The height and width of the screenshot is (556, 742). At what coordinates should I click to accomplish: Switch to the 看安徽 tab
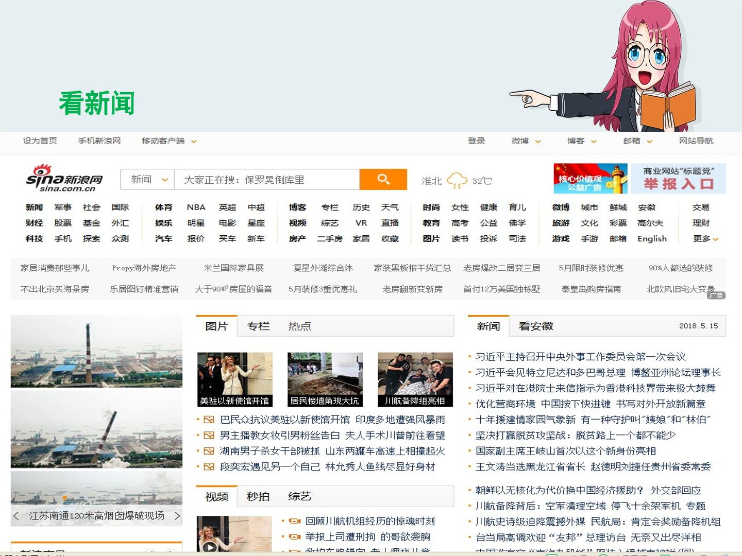click(536, 326)
